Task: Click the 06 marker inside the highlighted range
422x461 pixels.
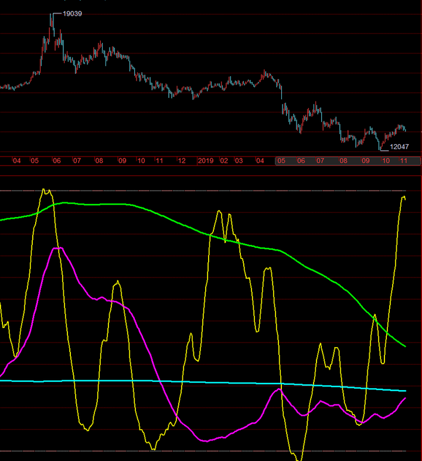Action: [301, 161]
